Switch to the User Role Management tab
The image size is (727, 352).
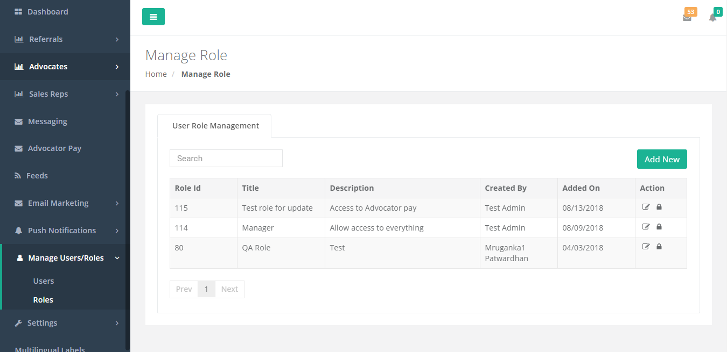[215, 125]
